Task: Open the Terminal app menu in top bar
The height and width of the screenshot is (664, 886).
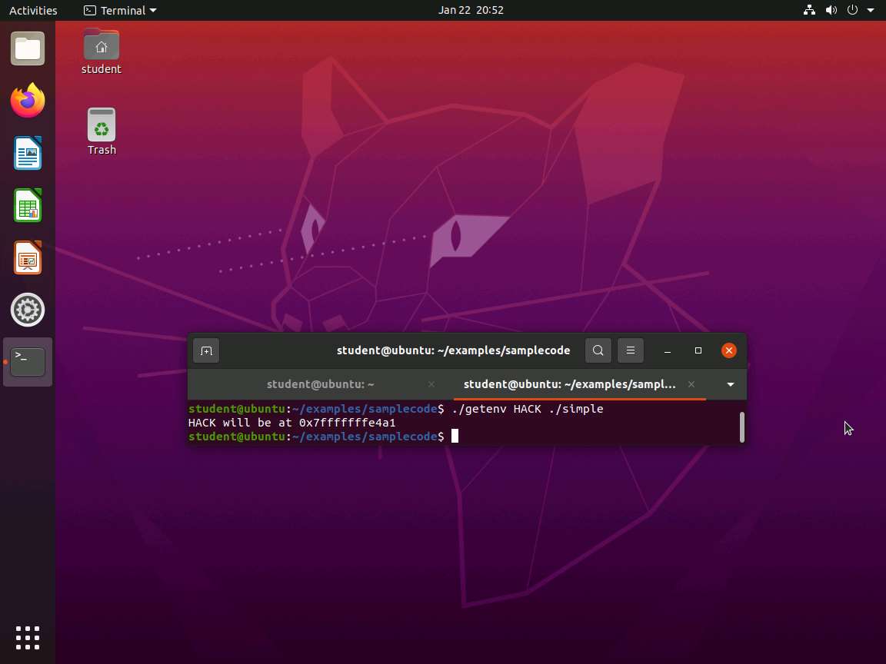Action: [x=120, y=11]
